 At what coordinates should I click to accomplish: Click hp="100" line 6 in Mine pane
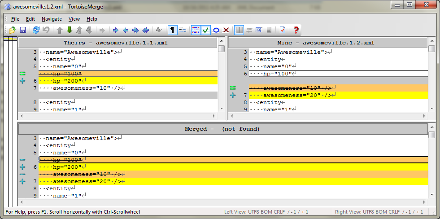[x=339, y=74]
